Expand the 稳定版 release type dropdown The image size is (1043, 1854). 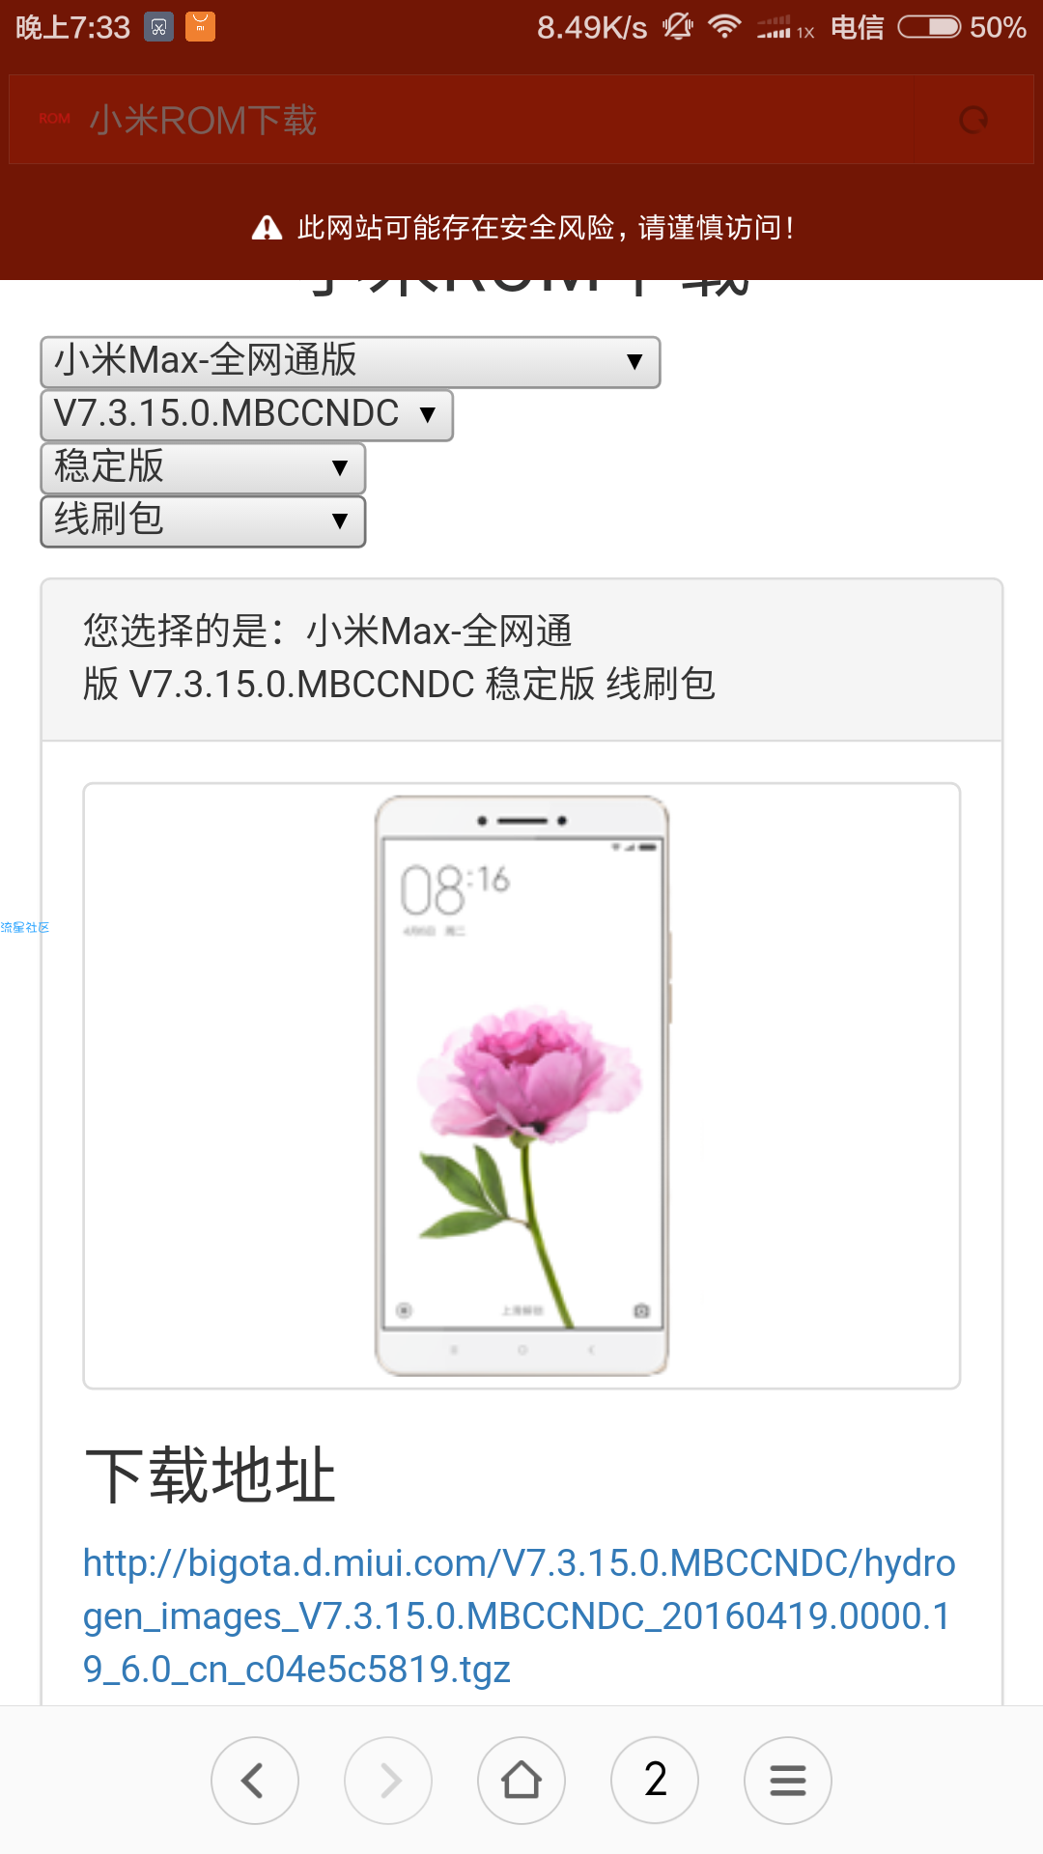pyautogui.click(x=203, y=468)
